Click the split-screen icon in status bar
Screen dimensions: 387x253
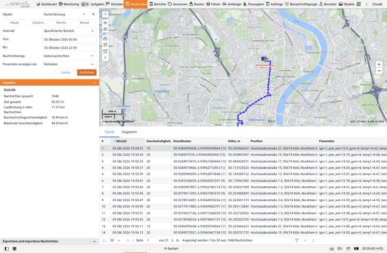(356, 249)
